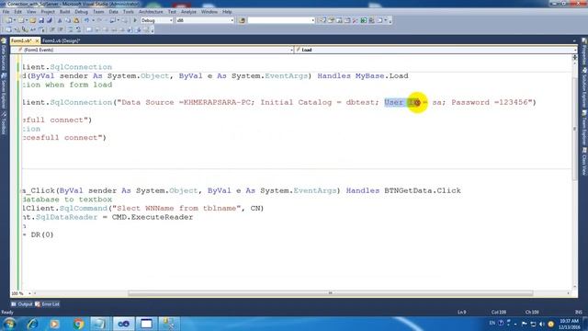Click the Visual Studio taskbar button
The image size is (588, 331).
(x=124, y=324)
